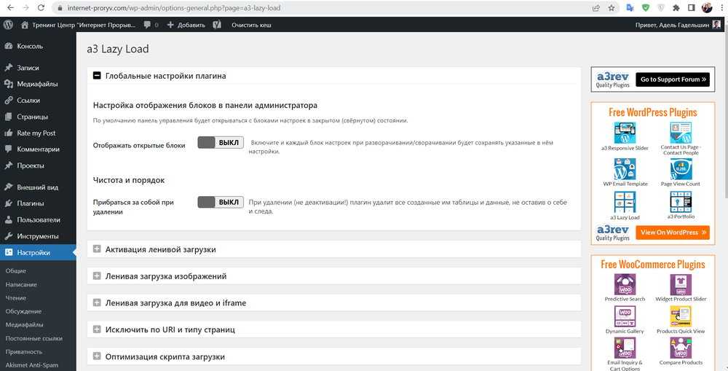This screenshot has width=728, height=371.
Task: Open the Predictive Search plugin icon
Action: tap(625, 284)
